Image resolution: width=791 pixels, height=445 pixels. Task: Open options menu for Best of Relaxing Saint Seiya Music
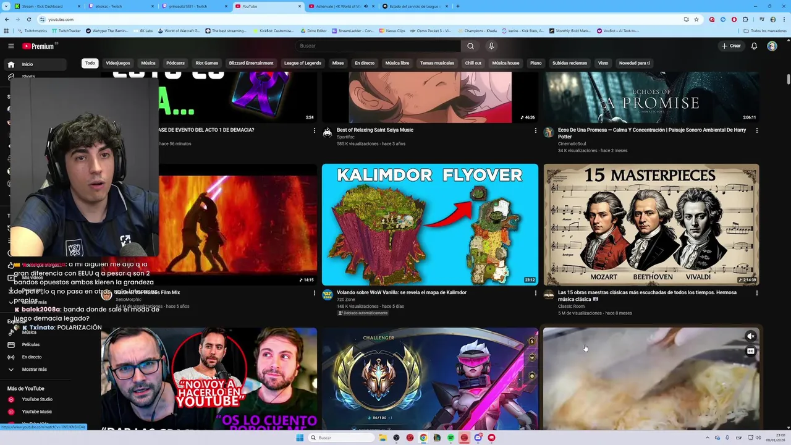[x=535, y=130]
